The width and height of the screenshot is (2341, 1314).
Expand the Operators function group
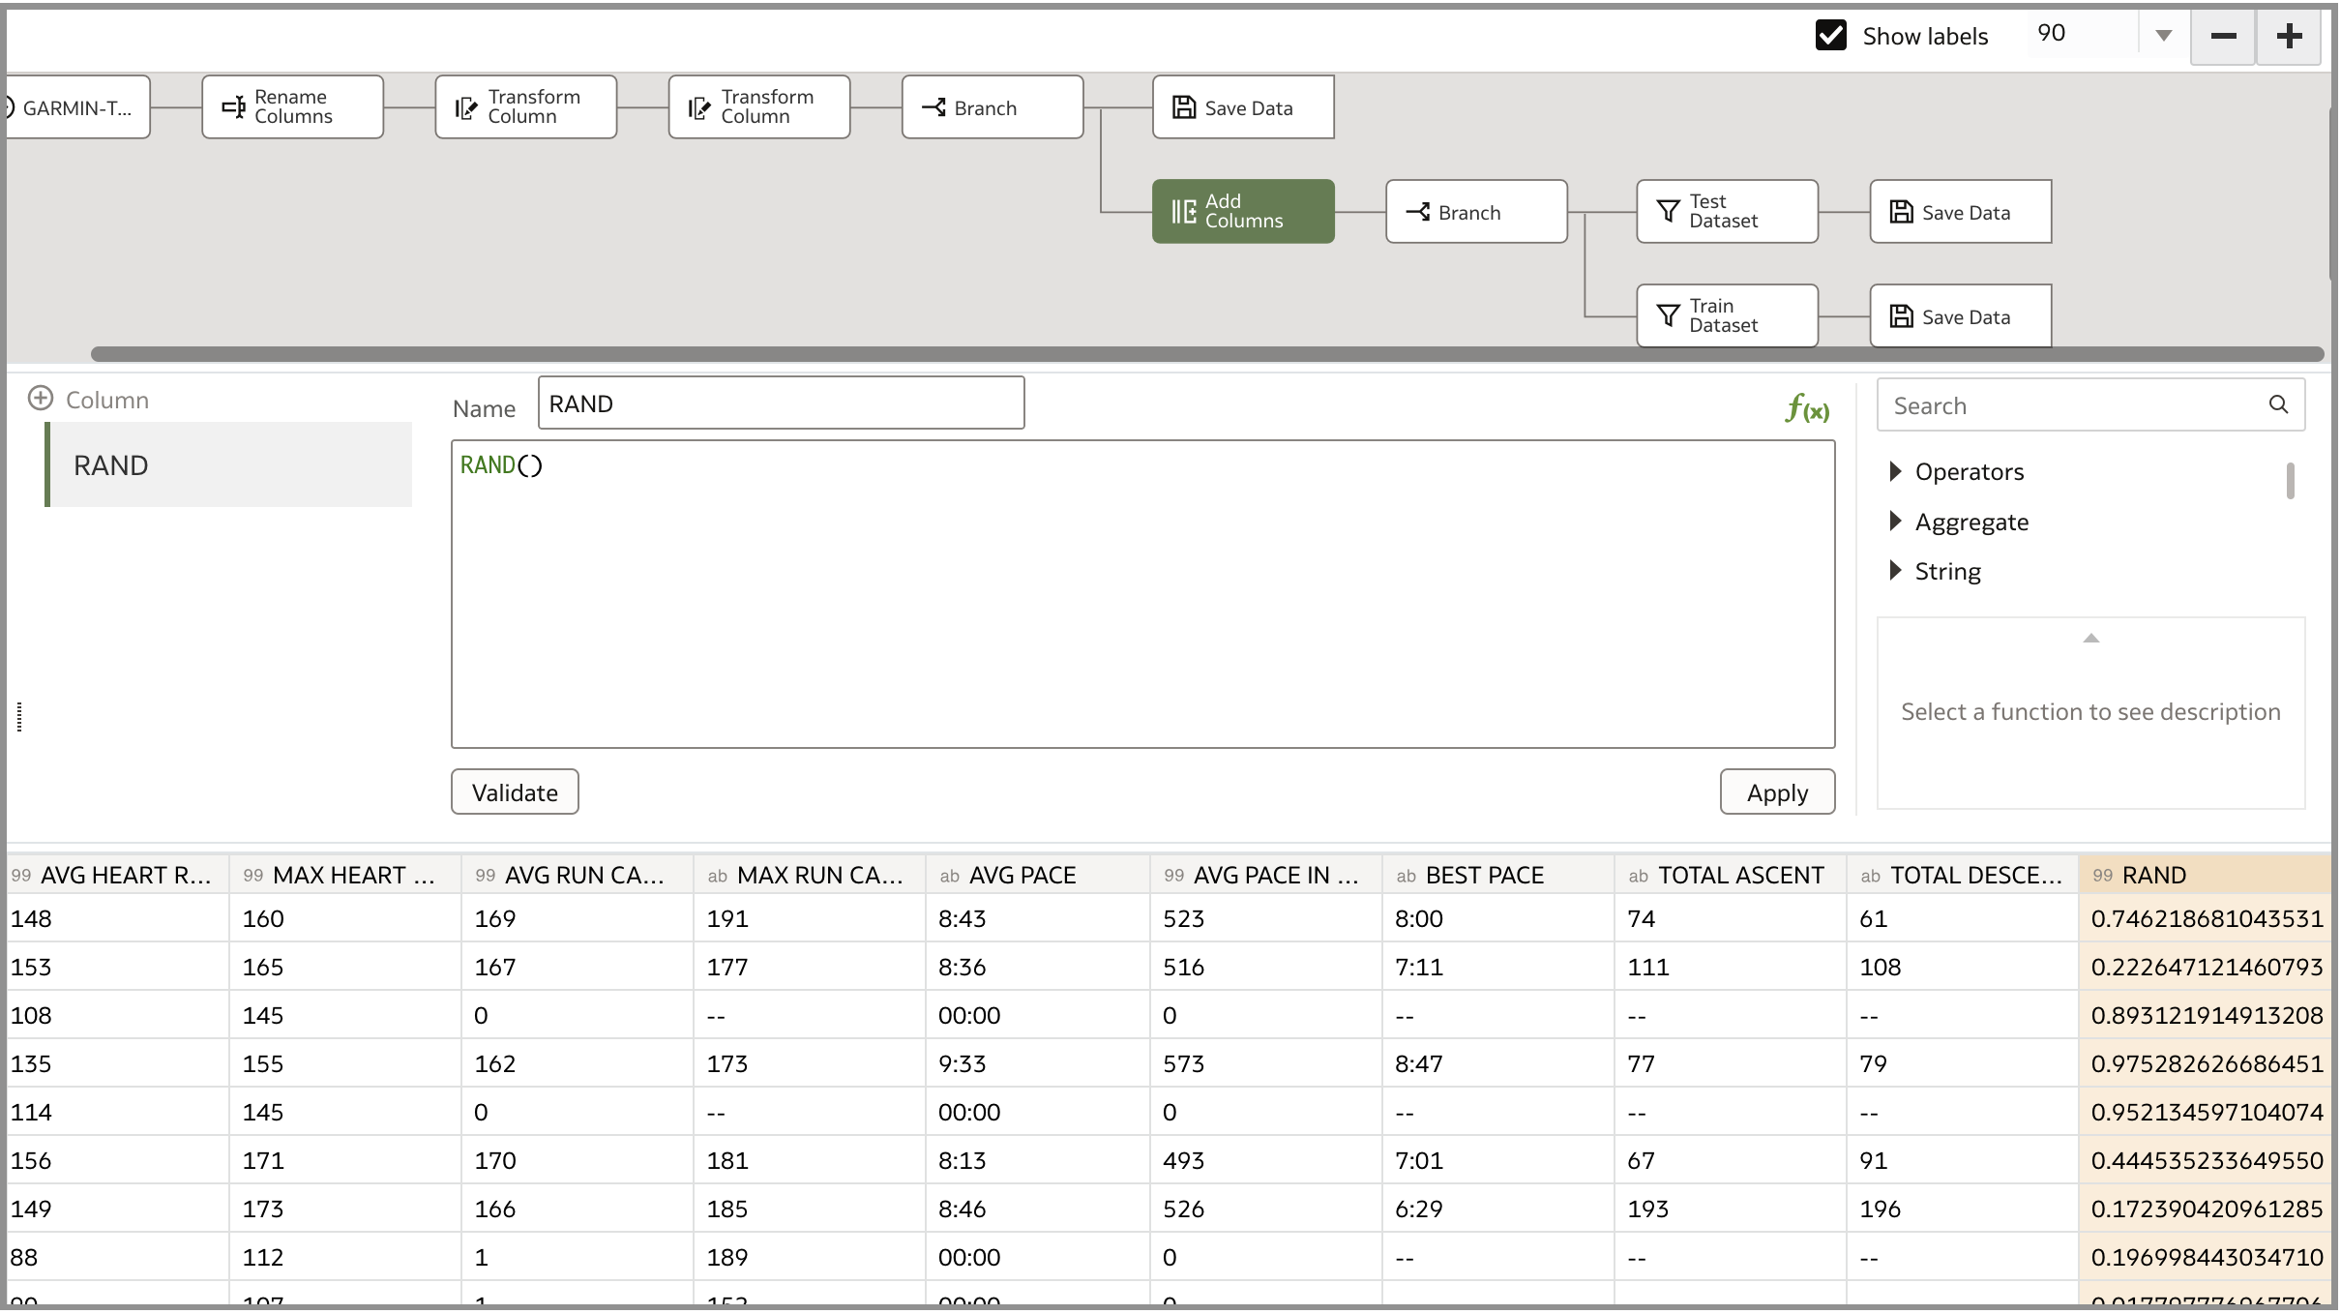(1895, 471)
